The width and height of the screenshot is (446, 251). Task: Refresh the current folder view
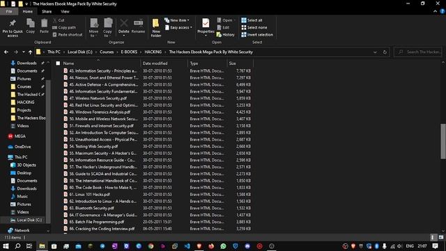coord(385,52)
